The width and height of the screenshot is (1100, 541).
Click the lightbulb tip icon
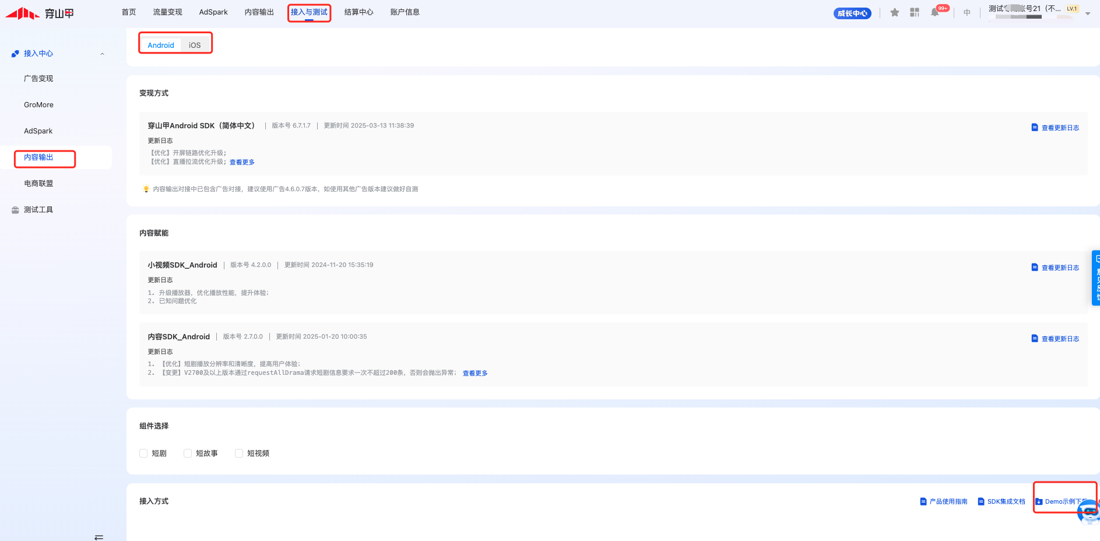pyautogui.click(x=146, y=189)
